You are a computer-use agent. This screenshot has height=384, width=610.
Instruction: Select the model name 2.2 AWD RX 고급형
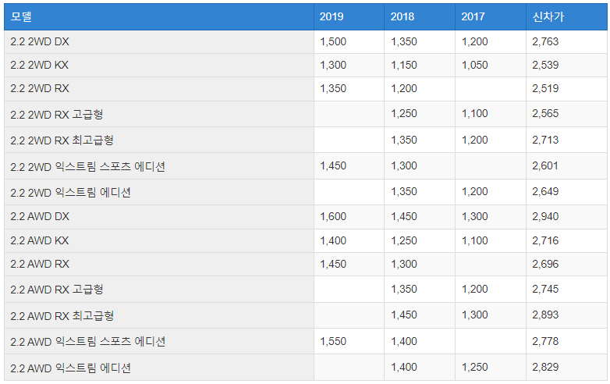tap(56, 290)
